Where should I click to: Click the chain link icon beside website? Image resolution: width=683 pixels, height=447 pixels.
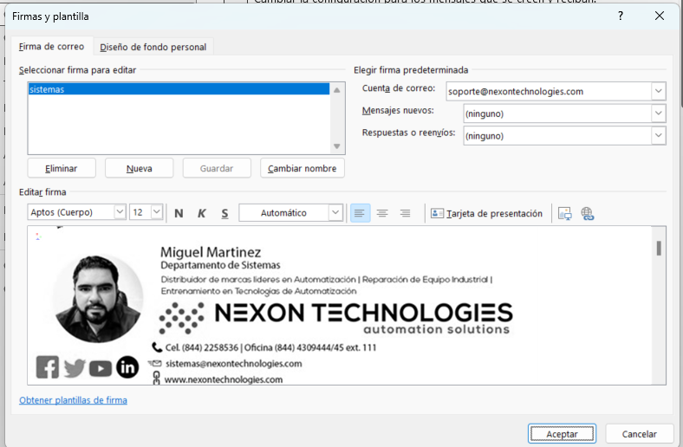tap(156, 378)
